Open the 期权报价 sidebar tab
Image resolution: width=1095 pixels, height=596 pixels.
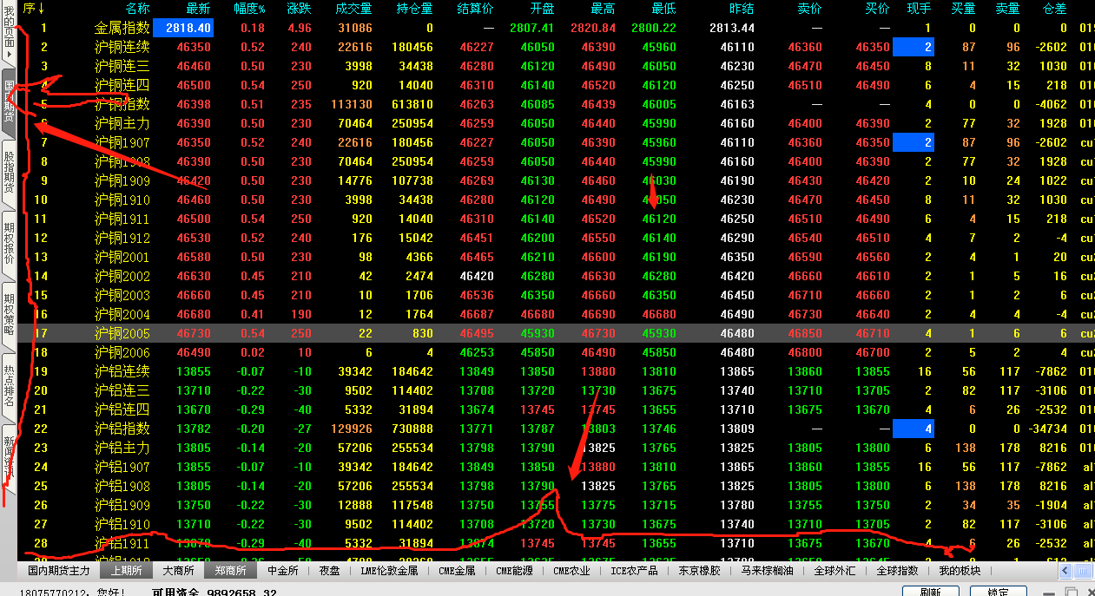point(9,240)
